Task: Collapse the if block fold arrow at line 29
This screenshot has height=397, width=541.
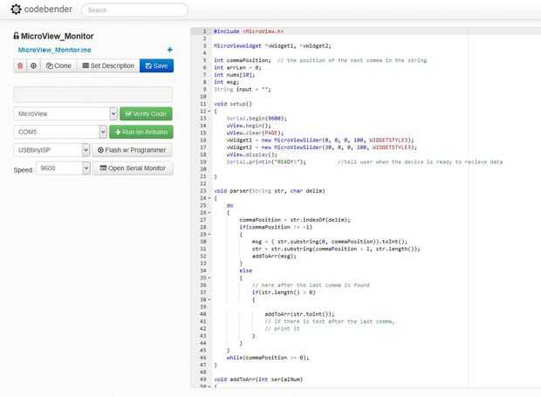Action: pyautogui.click(x=209, y=235)
